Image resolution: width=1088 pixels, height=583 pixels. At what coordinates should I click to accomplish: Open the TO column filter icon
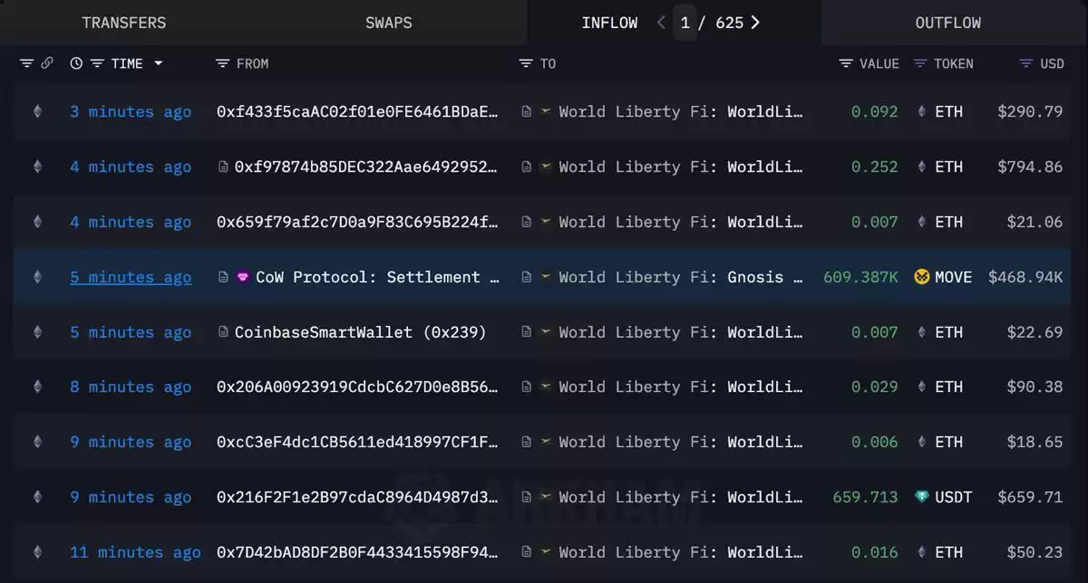pyautogui.click(x=525, y=63)
